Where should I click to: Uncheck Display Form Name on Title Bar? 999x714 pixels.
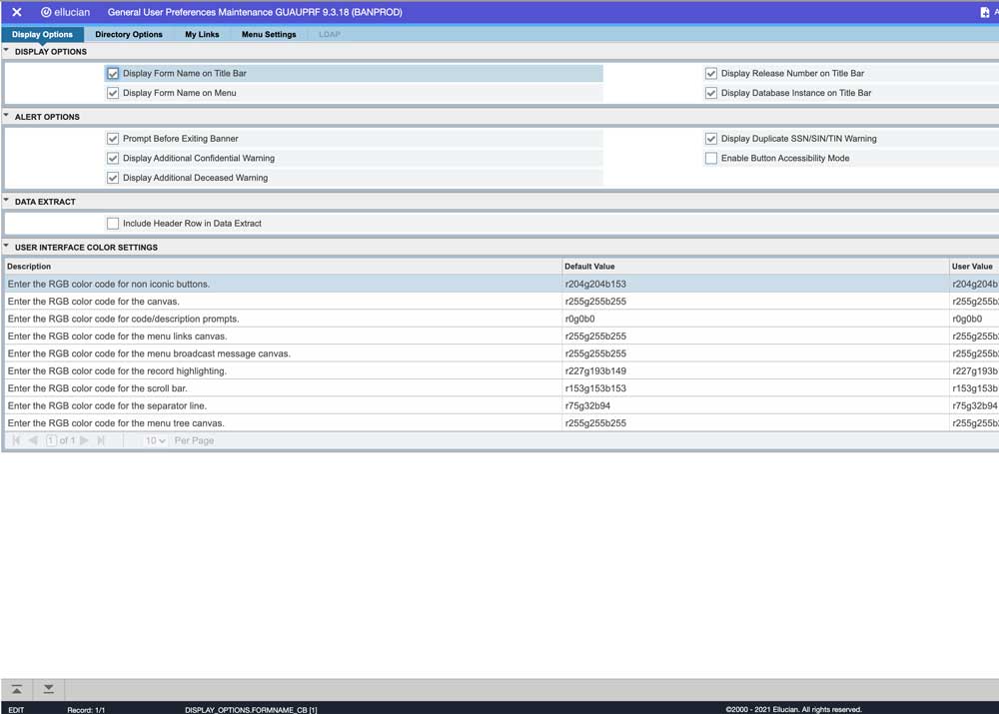tap(113, 72)
